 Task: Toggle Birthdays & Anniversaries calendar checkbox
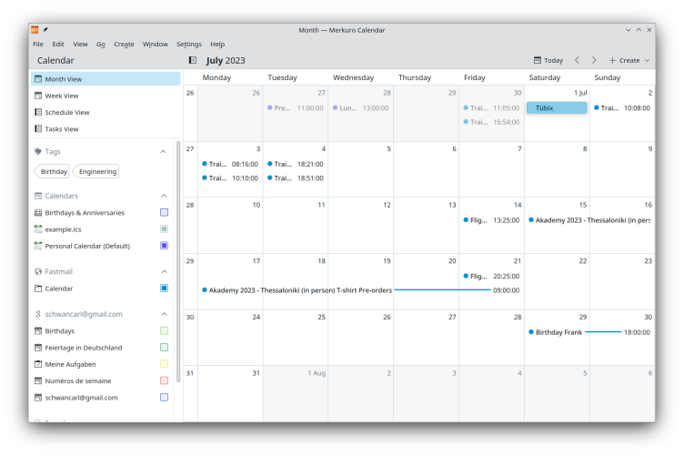point(164,212)
